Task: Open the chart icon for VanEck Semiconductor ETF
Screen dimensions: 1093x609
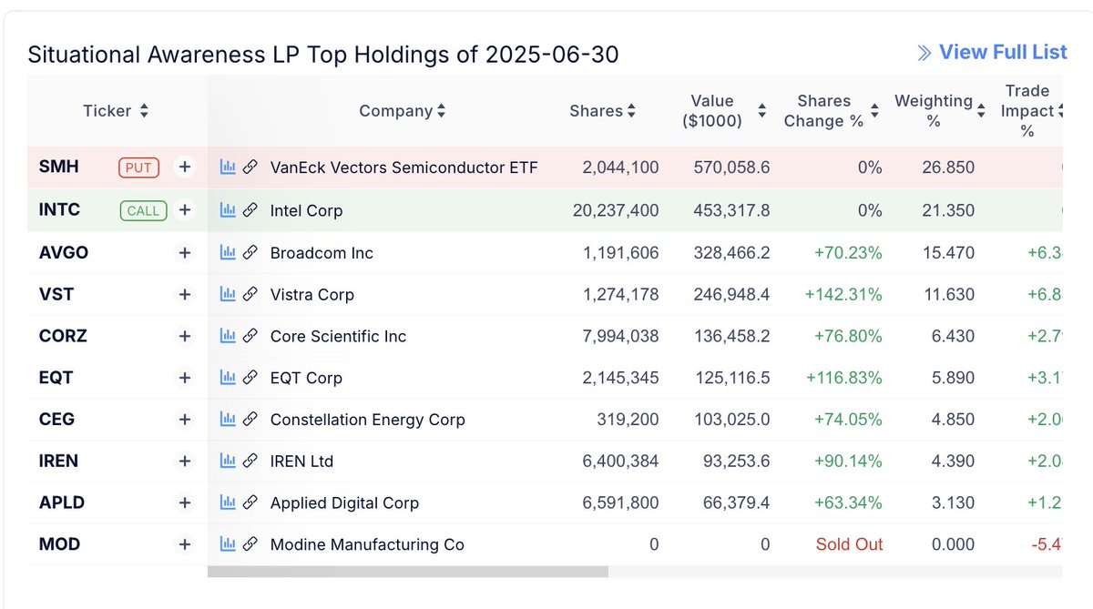Action: click(228, 167)
